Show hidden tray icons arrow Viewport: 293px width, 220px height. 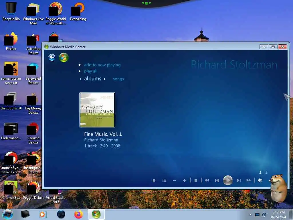250,215
